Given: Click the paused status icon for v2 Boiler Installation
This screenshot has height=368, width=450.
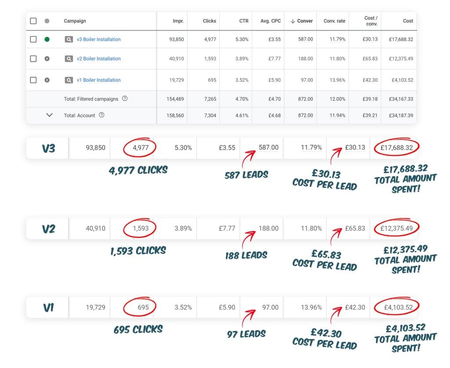Looking at the screenshot, I should click(x=47, y=59).
